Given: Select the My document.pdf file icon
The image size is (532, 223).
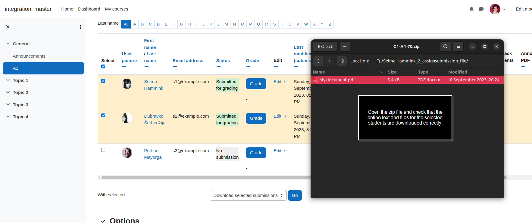Looking at the screenshot, I should (x=315, y=80).
